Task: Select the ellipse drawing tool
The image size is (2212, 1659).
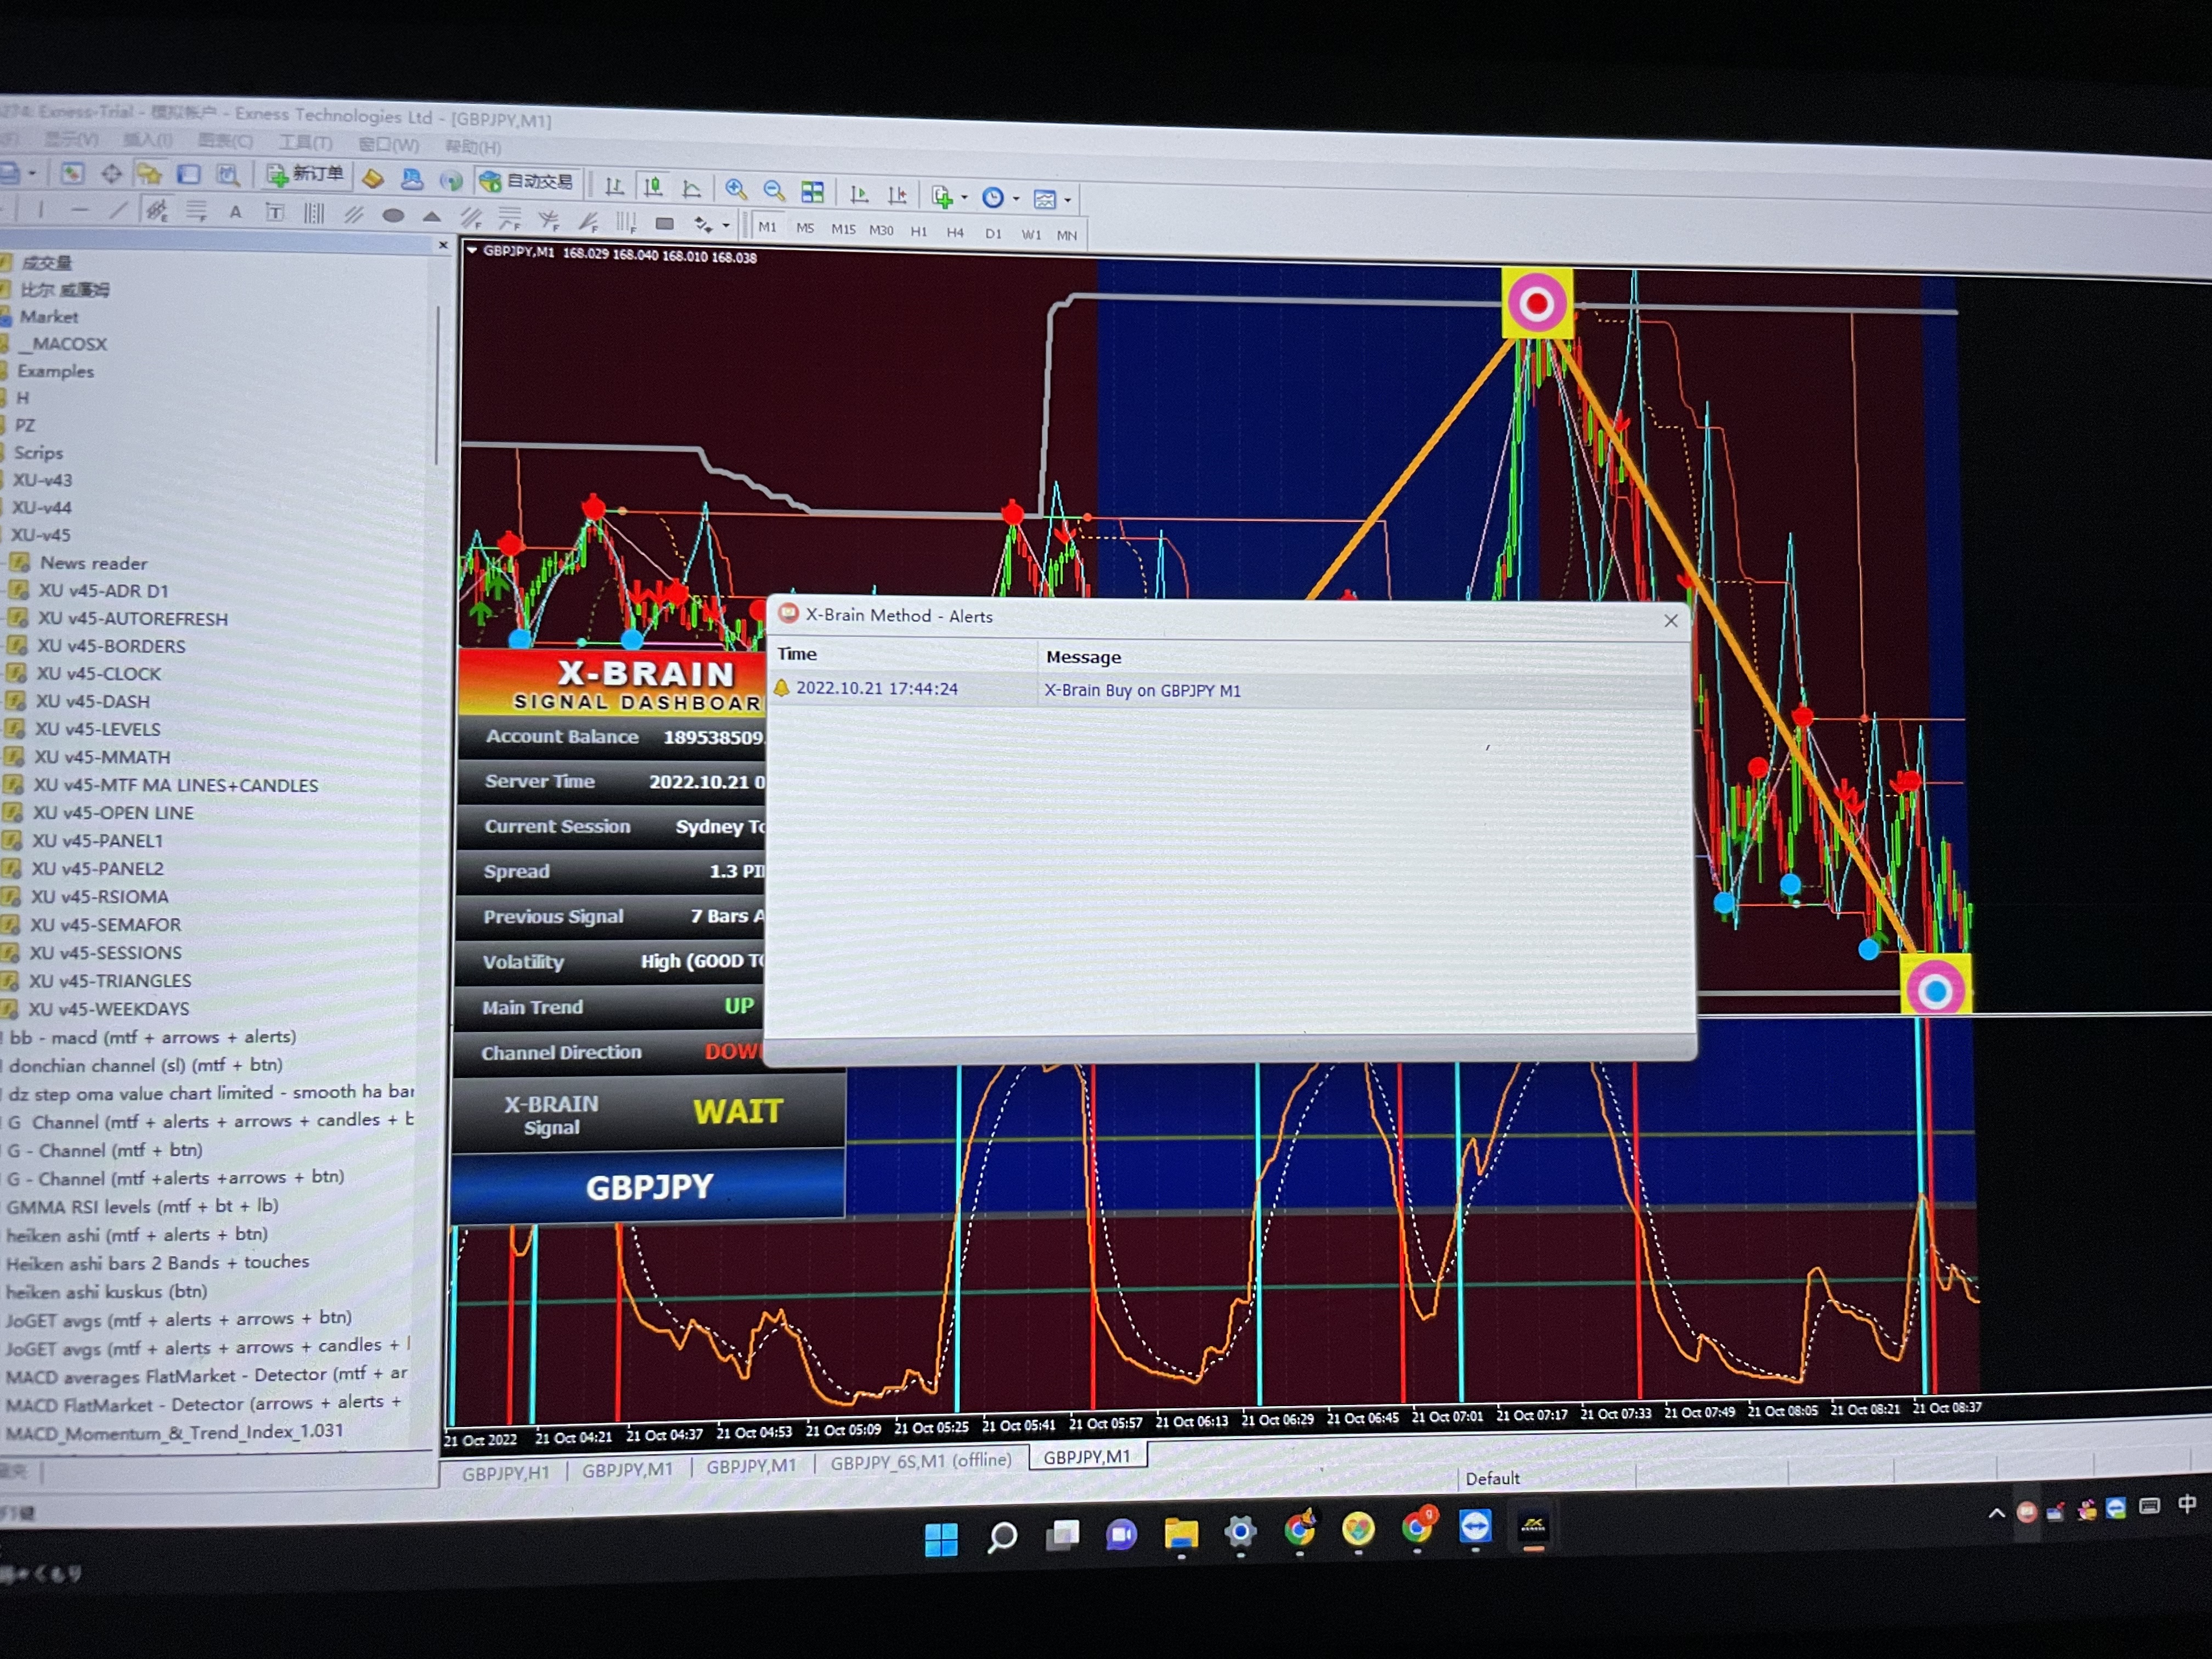Action: [393, 215]
